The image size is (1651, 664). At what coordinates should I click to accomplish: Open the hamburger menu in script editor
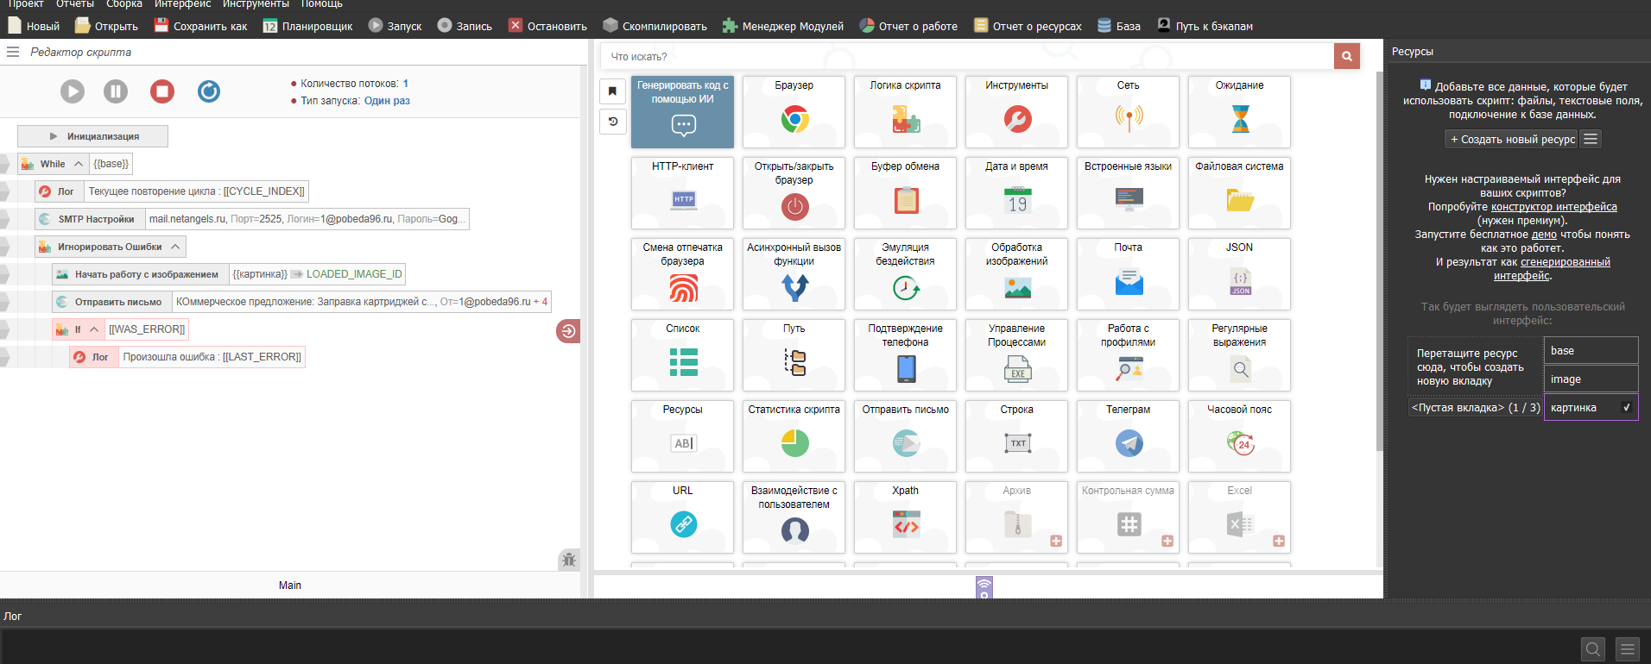13,52
